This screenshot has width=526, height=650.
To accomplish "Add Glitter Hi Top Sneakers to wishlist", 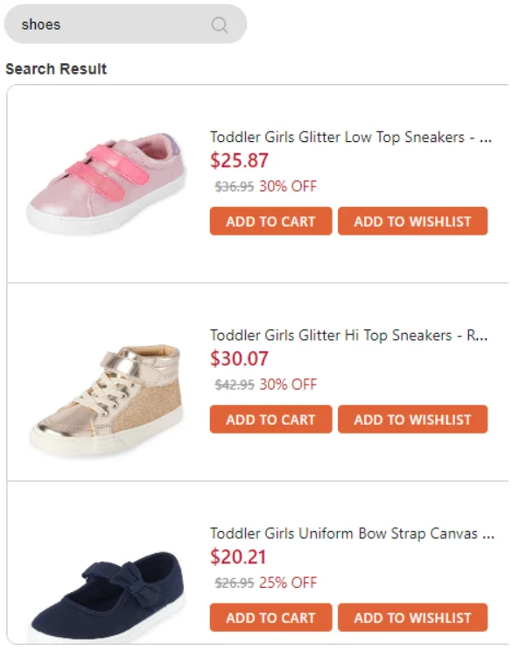I will [412, 419].
